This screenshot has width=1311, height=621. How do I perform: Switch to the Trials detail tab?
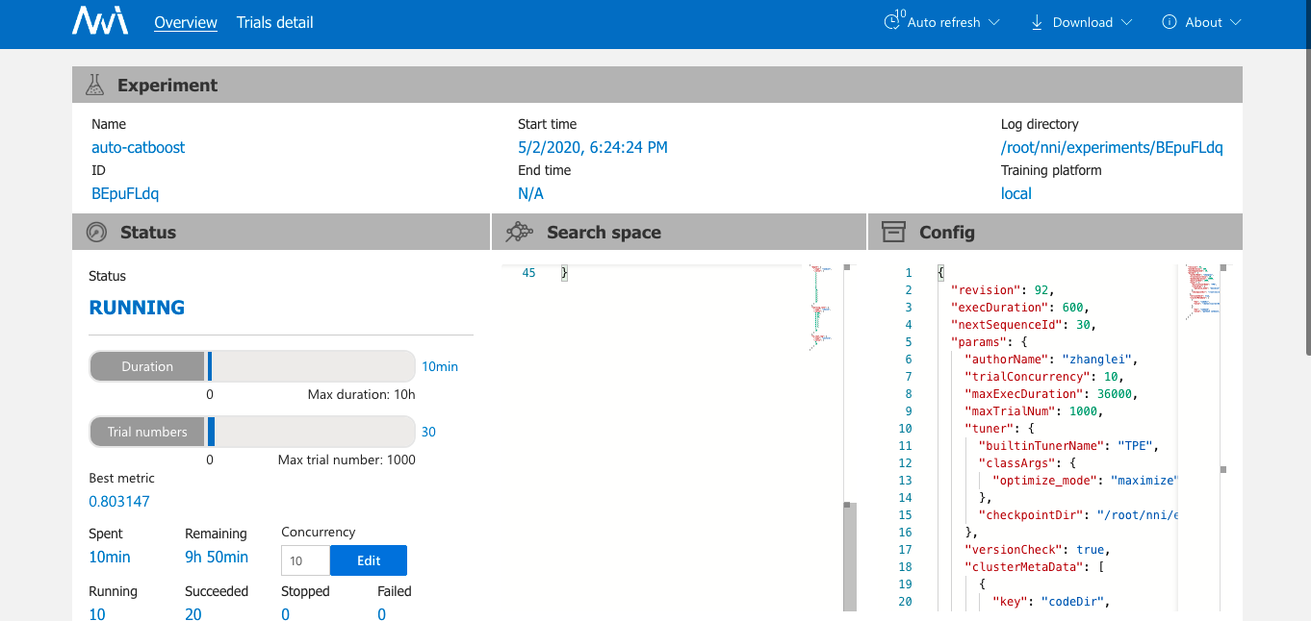tap(275, 22)
